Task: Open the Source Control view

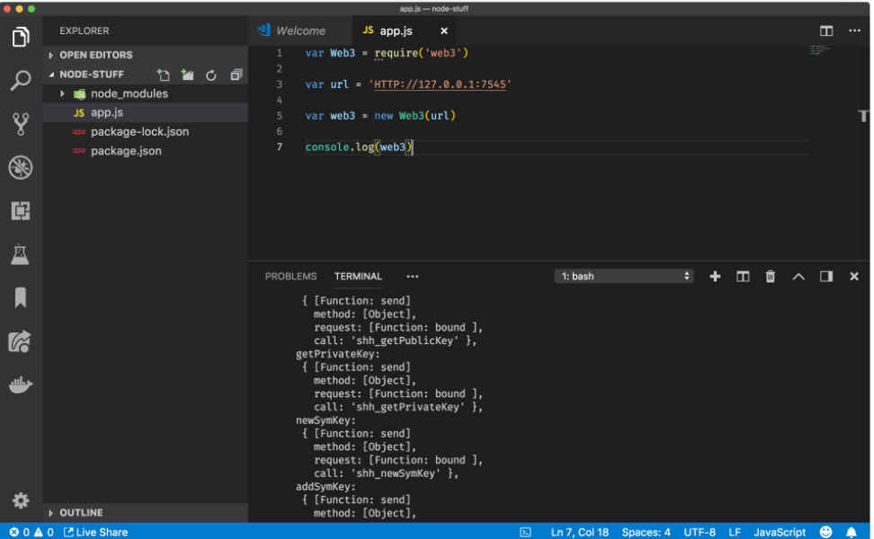Action: point(21,124)
